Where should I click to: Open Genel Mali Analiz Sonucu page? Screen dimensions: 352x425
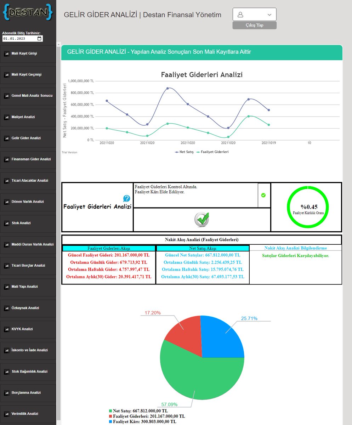tap(28, 96)
